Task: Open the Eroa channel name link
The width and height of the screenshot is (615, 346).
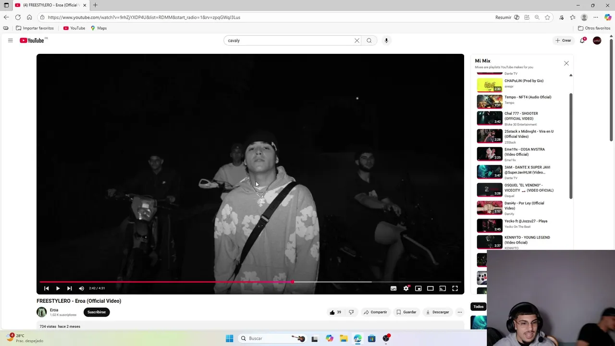Action: 54,310
